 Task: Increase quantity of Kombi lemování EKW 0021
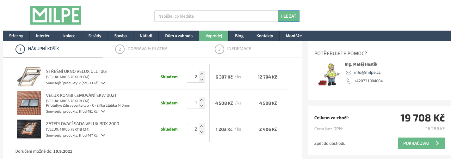(x=202, y=100)
